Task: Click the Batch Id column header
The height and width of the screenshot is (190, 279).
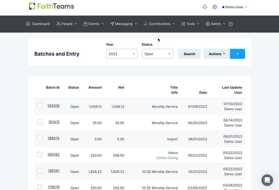Action: coord(53,88)
